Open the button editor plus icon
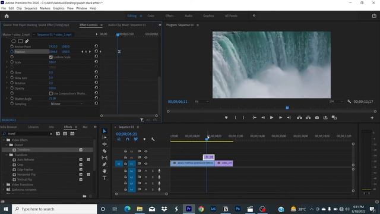380x214 pixels. tap(372, 118)
